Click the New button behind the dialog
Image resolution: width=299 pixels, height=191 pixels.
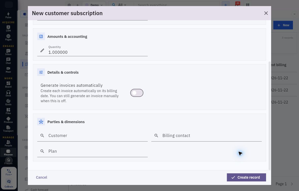pos(283,25)
